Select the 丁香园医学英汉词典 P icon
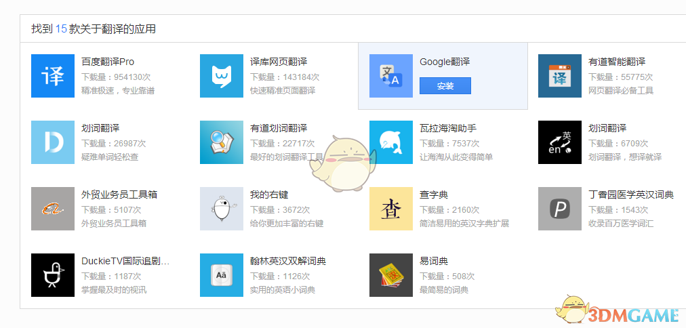 [559, 209]
